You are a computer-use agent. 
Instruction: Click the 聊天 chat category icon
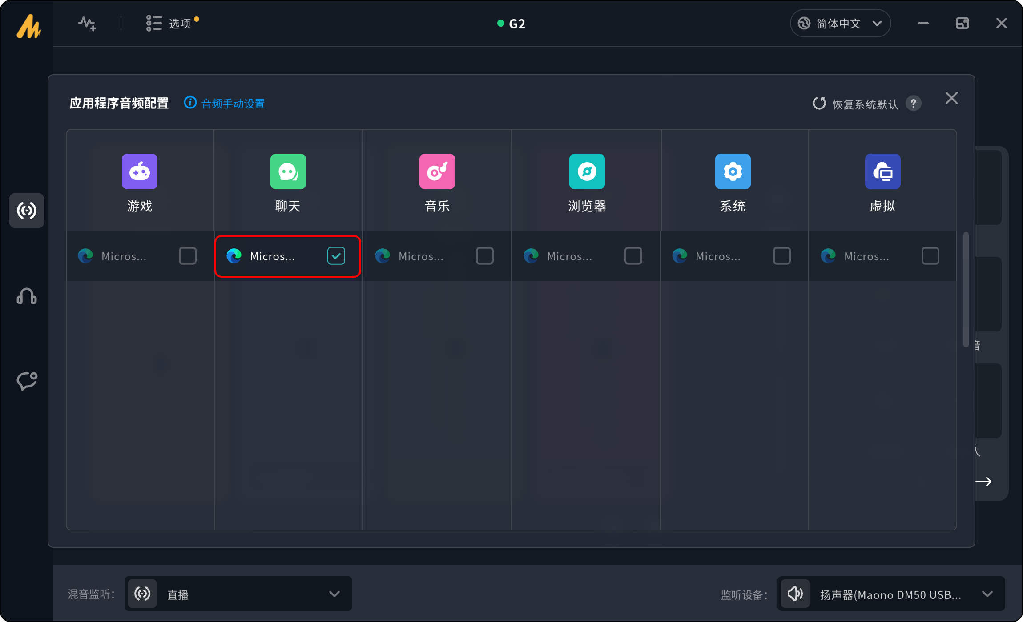pyautogui.click(x=288, y=171)
